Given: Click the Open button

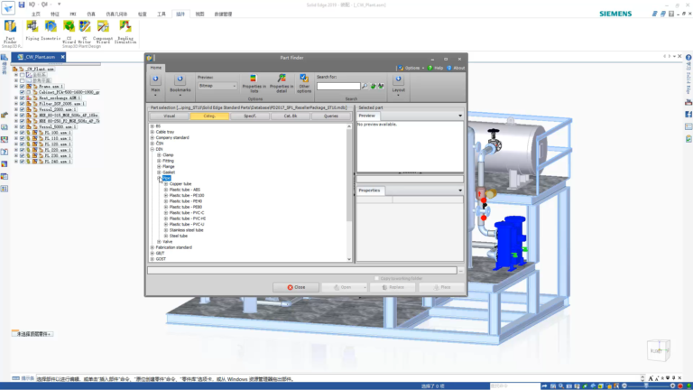Looking at the screenshot, I should [345, 287].
